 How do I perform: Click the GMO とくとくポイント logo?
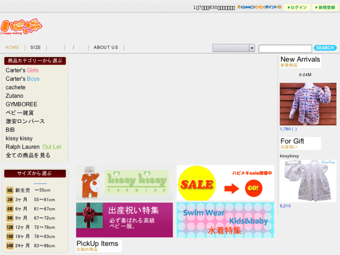click(x=260, y=7)
